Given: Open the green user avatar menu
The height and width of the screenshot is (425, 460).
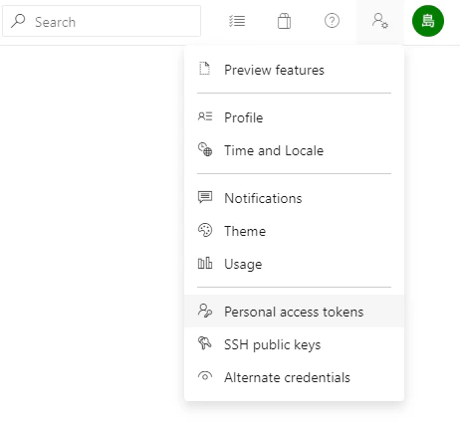Looking at the screenshot, I should [x=428, y=21].
